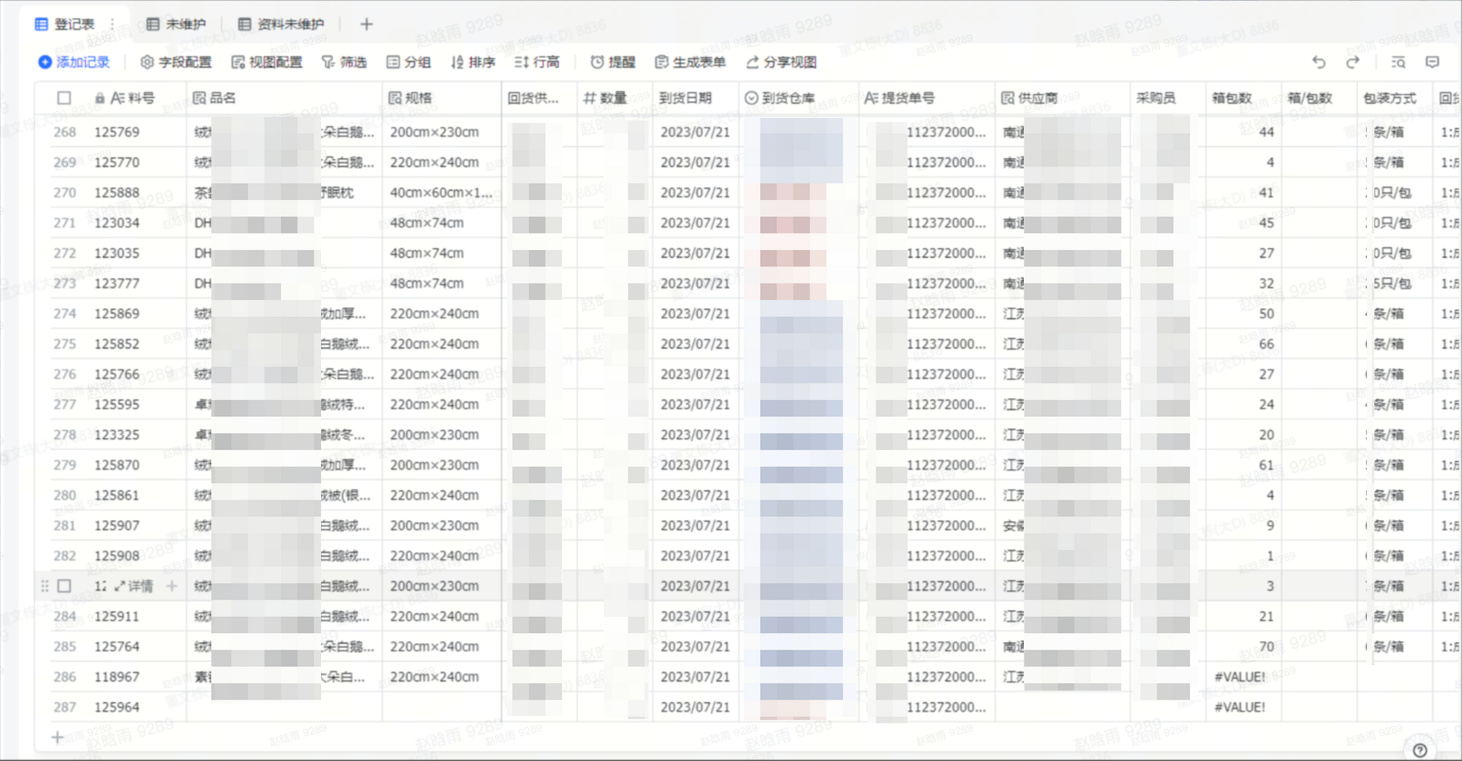The height and width of the screenshot is (761, 1462).
Task: Open 分组 grouping options
Action: point(409,62)
